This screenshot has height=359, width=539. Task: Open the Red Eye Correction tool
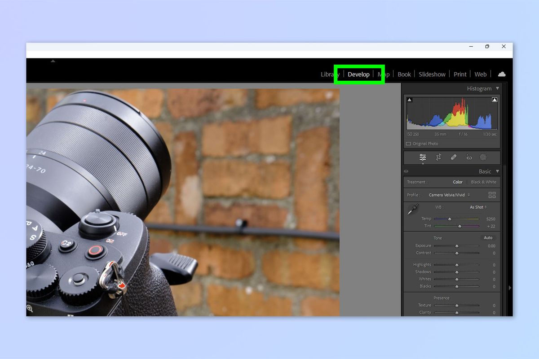click(469, 158)
